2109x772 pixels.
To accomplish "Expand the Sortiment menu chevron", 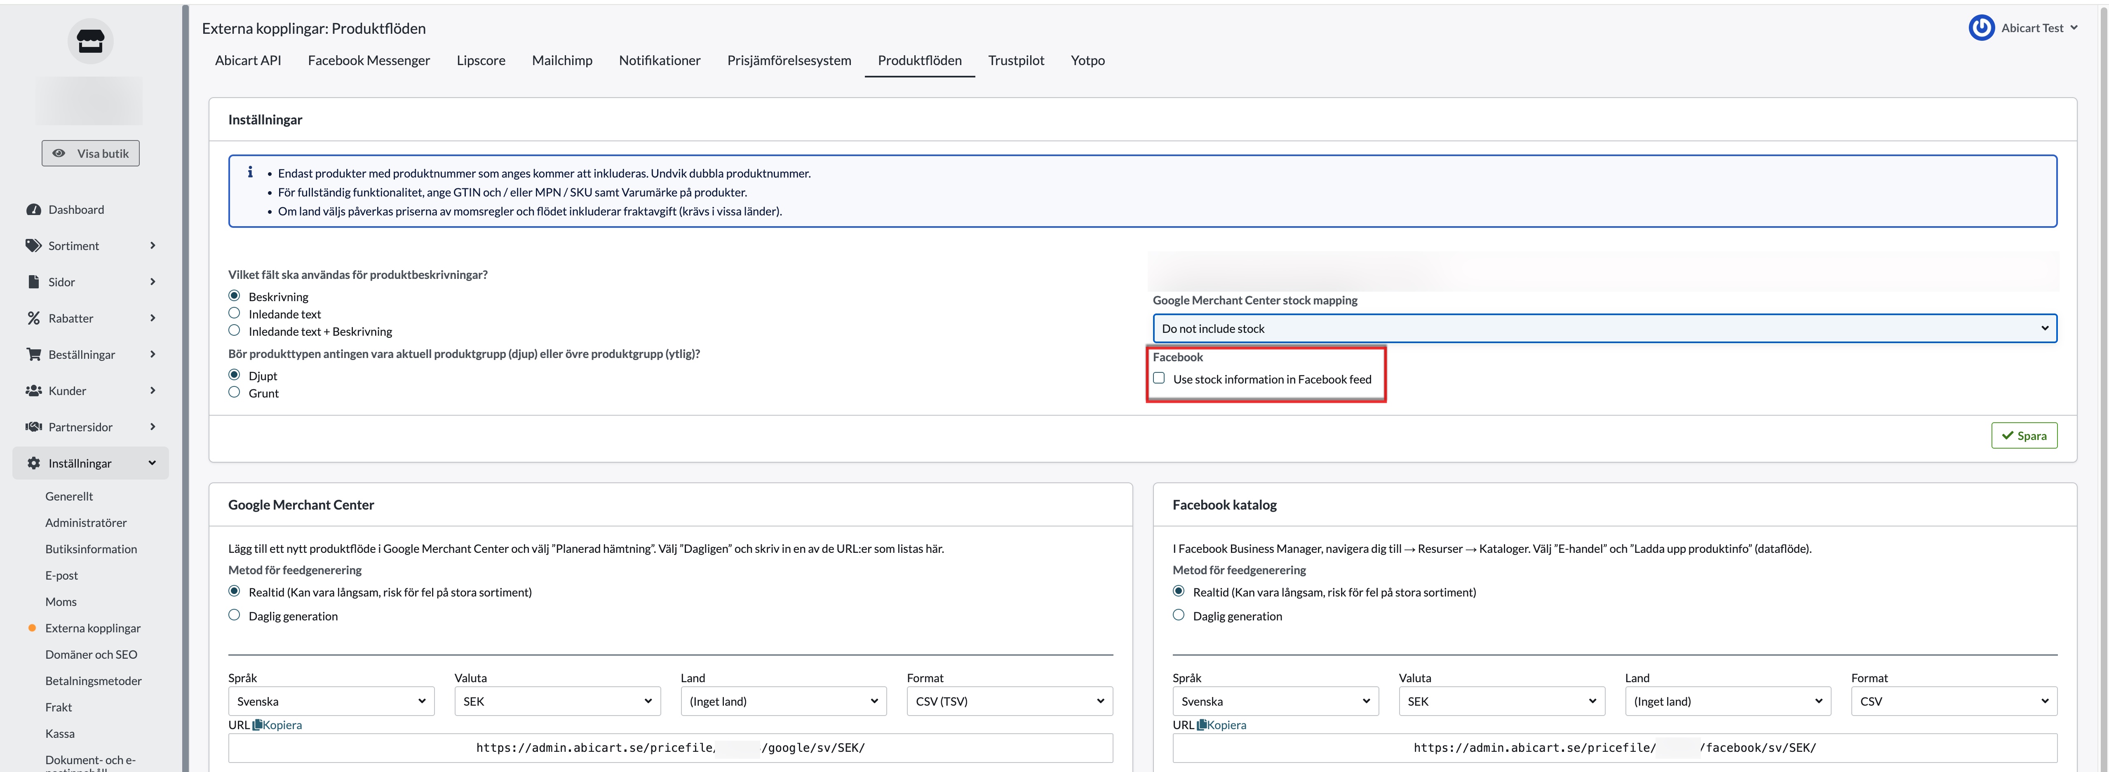I will click(x=152, y=246).
